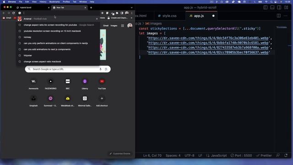Toggle VS Code bottom panel
293x165 pixels.
(272, 7)
